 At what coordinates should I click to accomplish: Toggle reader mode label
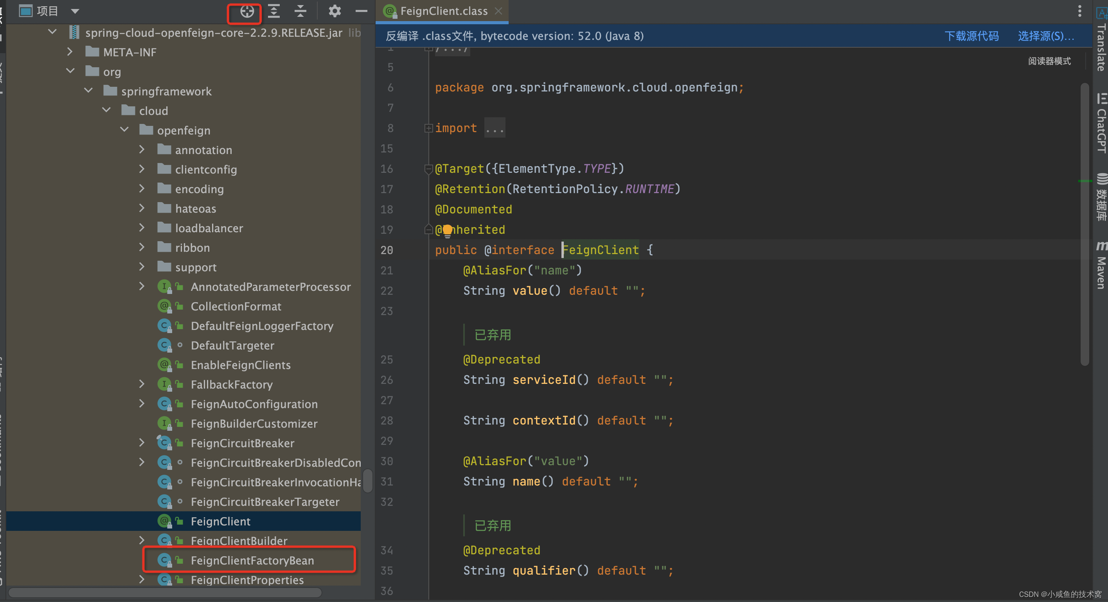[x=1049, y=61]
